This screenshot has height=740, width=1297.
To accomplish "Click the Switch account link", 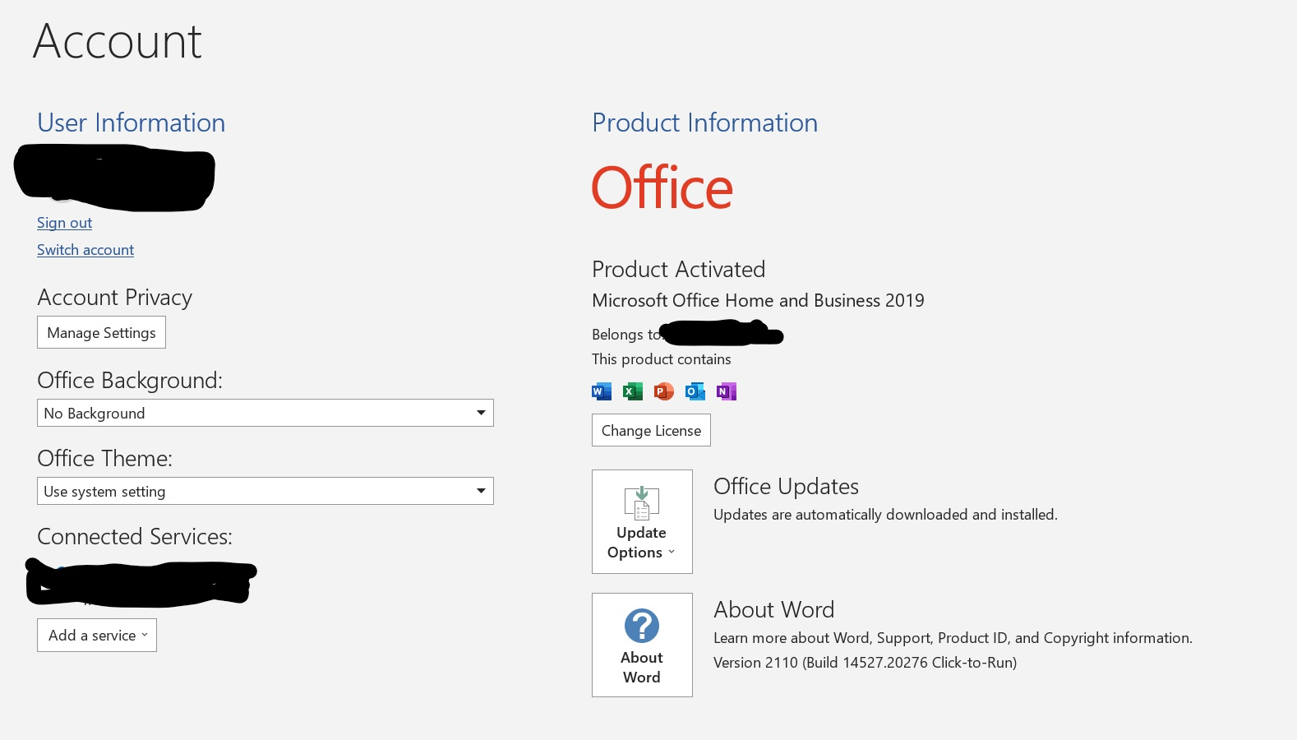I will tap(85, 250).
